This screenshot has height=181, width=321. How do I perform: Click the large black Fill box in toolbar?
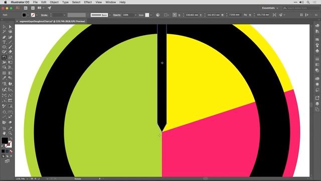click(5, 141)
